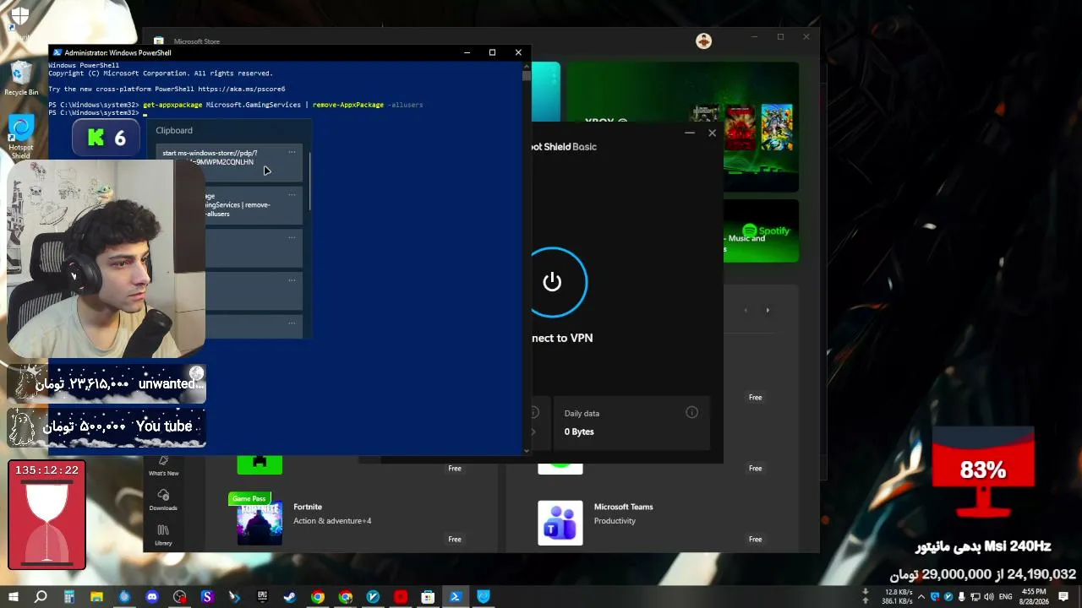Open the volume control in system tray
Image resolution: width=1082 pixels, height=608 pixels.
[x=988, y=597]
